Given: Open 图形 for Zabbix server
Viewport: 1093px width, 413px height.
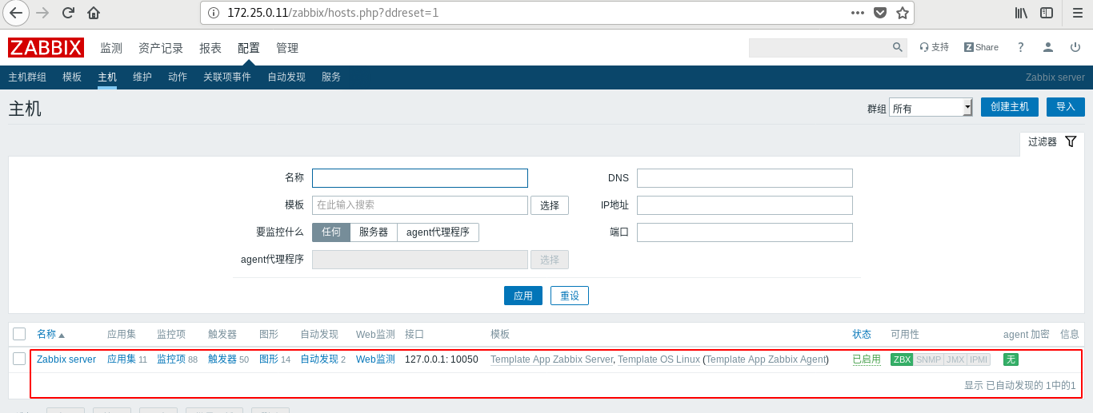Looking at the screenshot, I should coord(269,359).
